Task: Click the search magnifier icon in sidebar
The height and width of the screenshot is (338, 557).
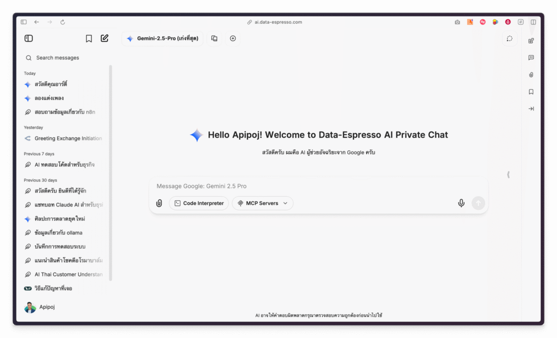Action: point(29,58)
